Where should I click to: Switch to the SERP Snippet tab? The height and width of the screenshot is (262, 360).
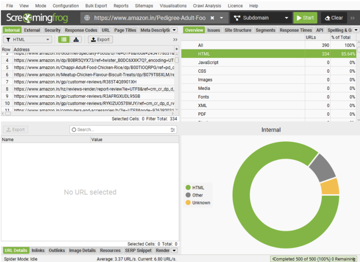click(138, 251)
